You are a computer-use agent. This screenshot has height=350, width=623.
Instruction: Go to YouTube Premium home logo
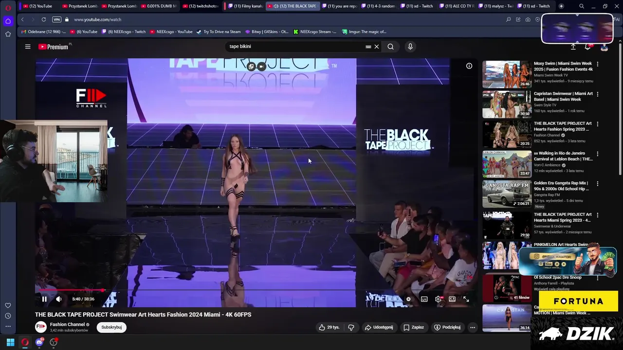click(x=55, y=47)
